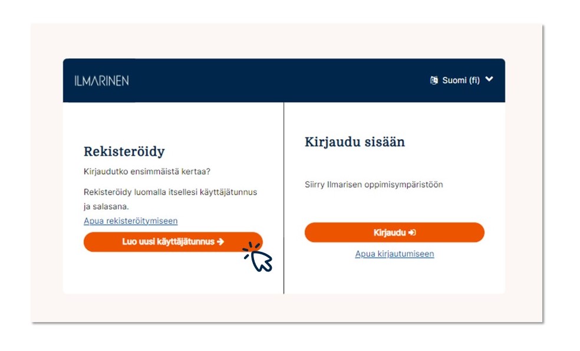Image resolution: width=580 pixels, height=351 pixels.
Task: Click the ja salasana text line
Action: coord(106,206)
